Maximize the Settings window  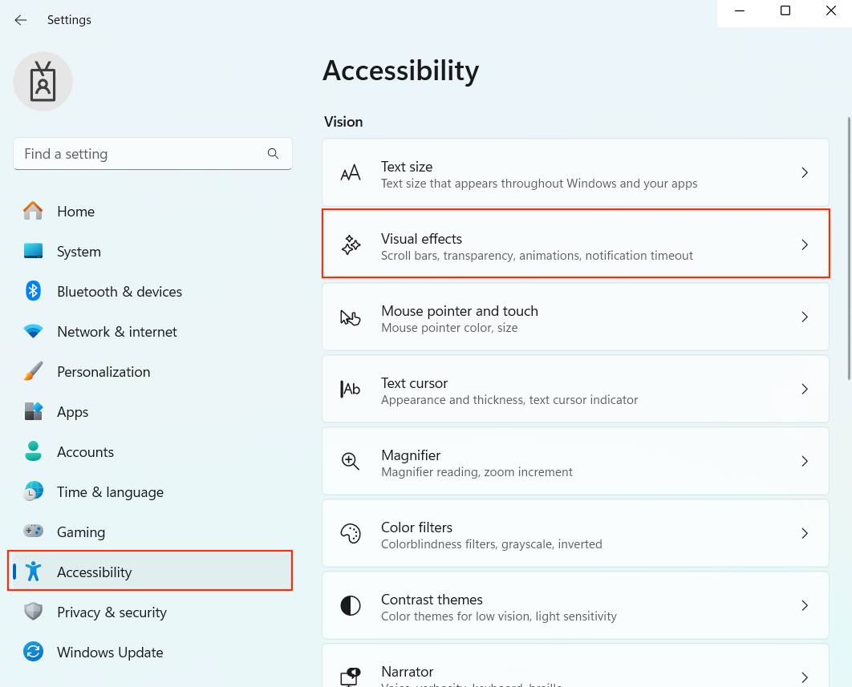785,11
